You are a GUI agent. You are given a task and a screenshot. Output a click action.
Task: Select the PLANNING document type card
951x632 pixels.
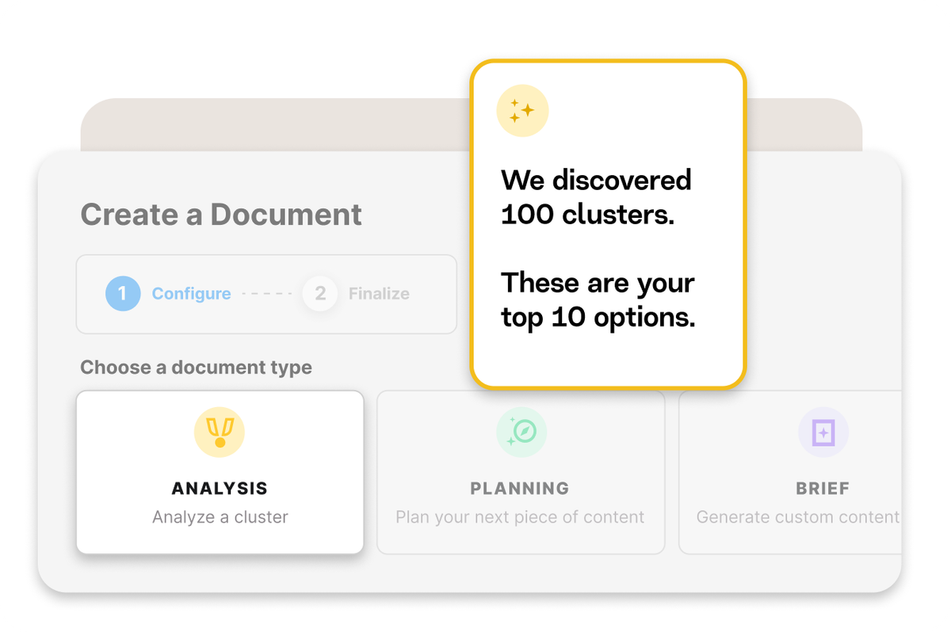click(x=521, y=472)
